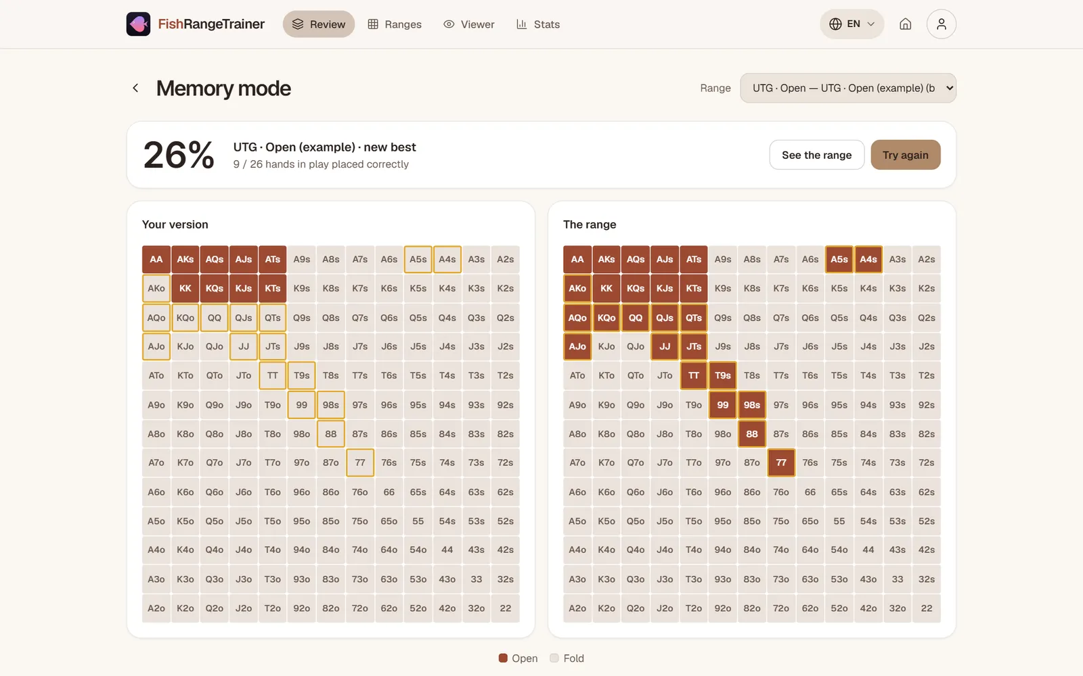Click the globe language icon
Image resolution: width=1083 pixels, height=676 pixels.
[835, 24]
